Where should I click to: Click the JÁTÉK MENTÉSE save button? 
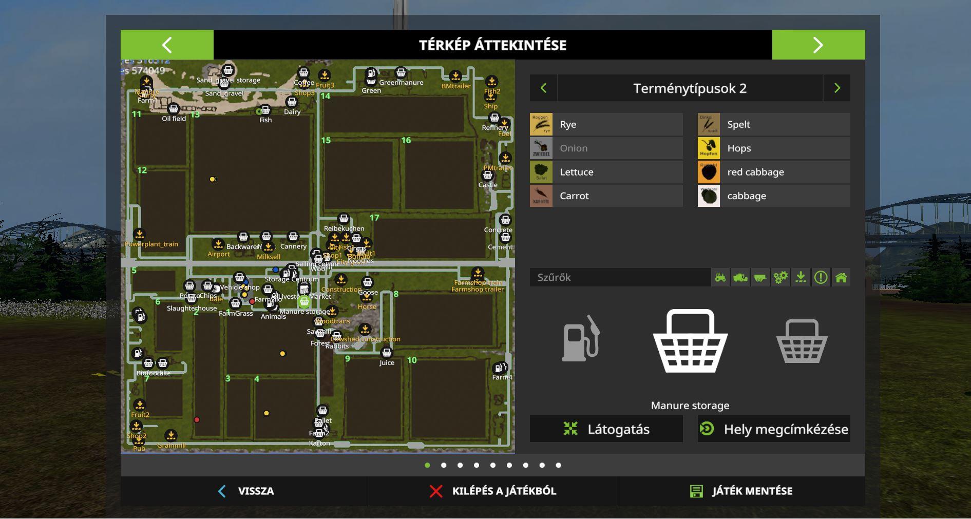pos(741,491)
